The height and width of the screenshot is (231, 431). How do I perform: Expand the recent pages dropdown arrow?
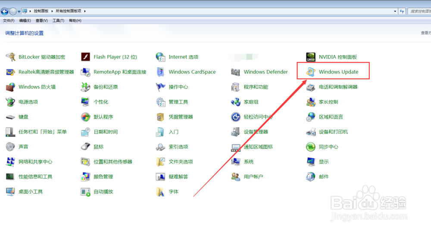[x=19, y=12]
